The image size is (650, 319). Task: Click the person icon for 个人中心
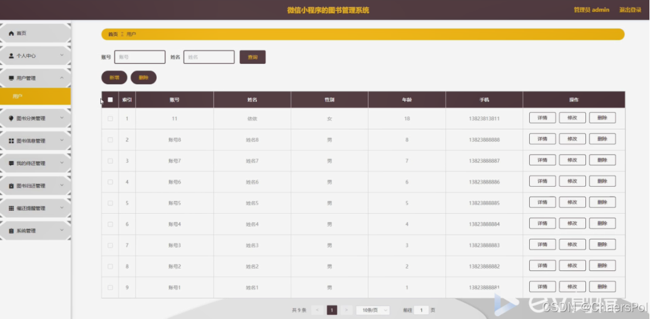12,56
